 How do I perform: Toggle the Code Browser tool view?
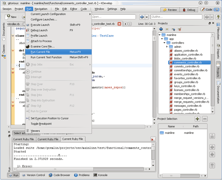(59, 175)
